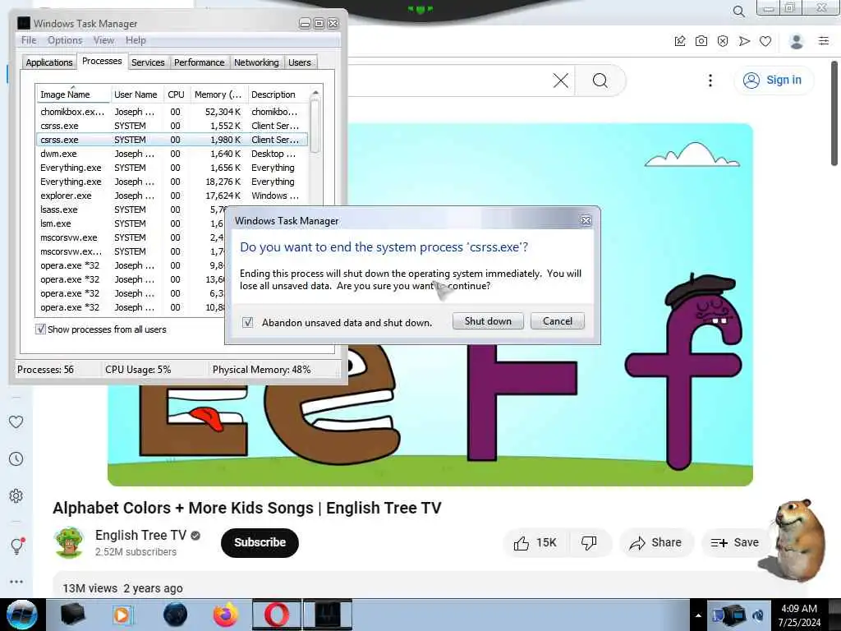Open the File menu in Task Manager
841x631 pixels.
29,40
